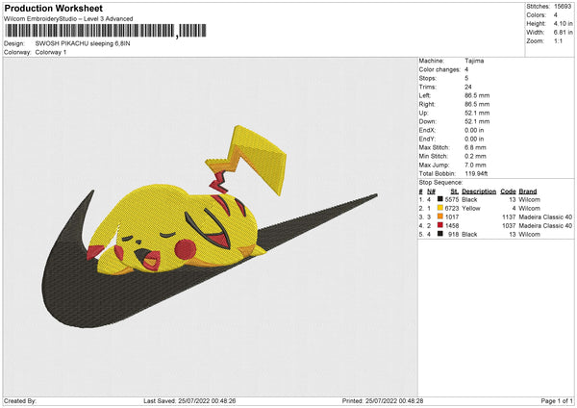Select the 'Yellow' description in stop 2

471,209
